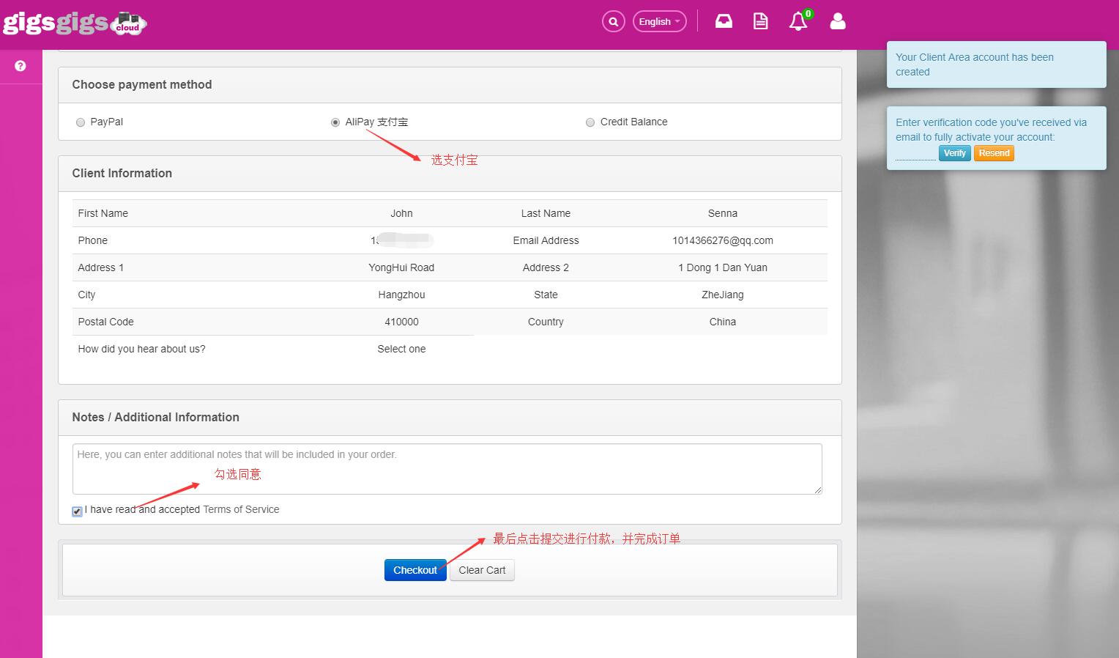The image size is (1119, 658).
Task: Open the inbox tray icon
Action: [x=724, y=21]
